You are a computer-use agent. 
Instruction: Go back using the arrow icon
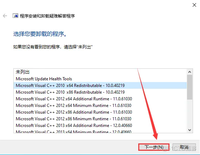pos(5,16)
